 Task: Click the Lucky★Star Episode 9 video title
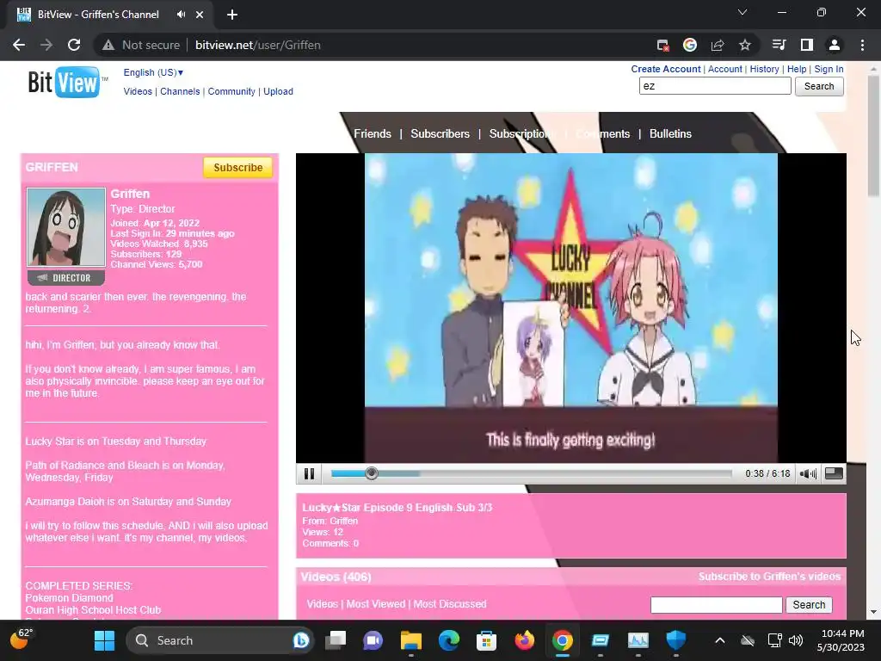397,508
